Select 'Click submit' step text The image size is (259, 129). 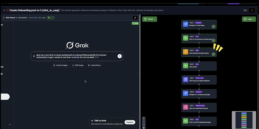pos(193,67)
